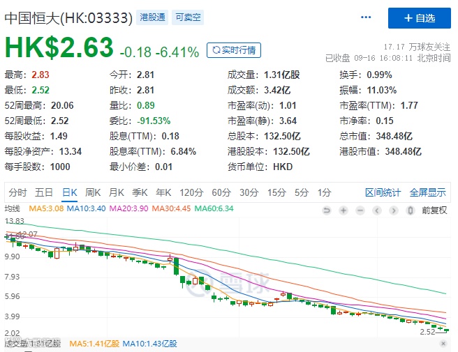Image resolution: width=458 pixels, height=352 pixels.
Task: Click the MA10:3.40 moving average label
Action: coord(86,208)
